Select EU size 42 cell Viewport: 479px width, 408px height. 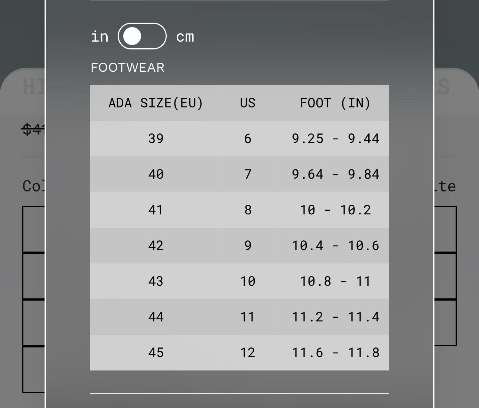[156, 246]
